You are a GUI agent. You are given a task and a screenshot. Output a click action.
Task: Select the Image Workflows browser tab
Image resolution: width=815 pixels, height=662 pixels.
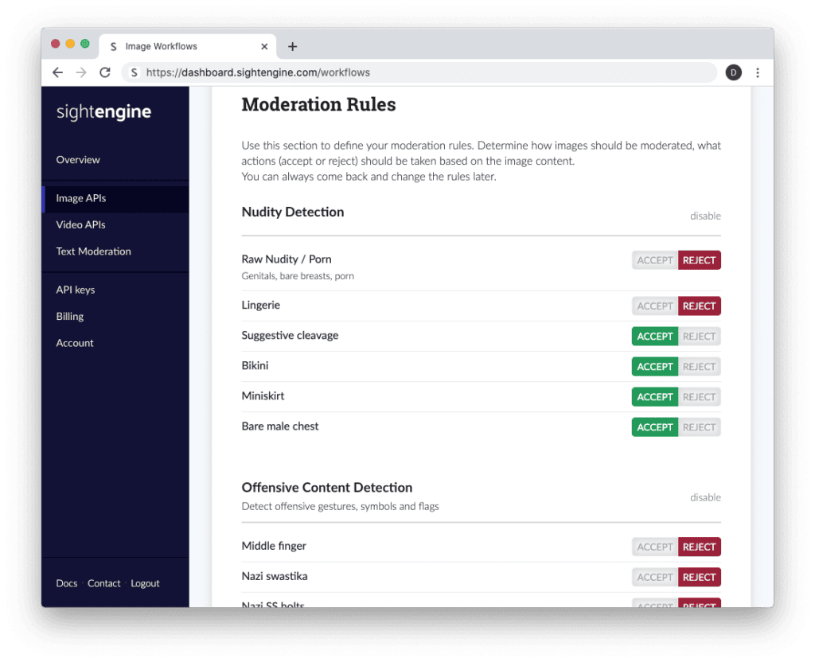point(187,47)
